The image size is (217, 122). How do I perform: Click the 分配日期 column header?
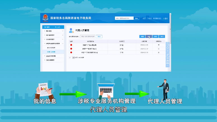144,41
